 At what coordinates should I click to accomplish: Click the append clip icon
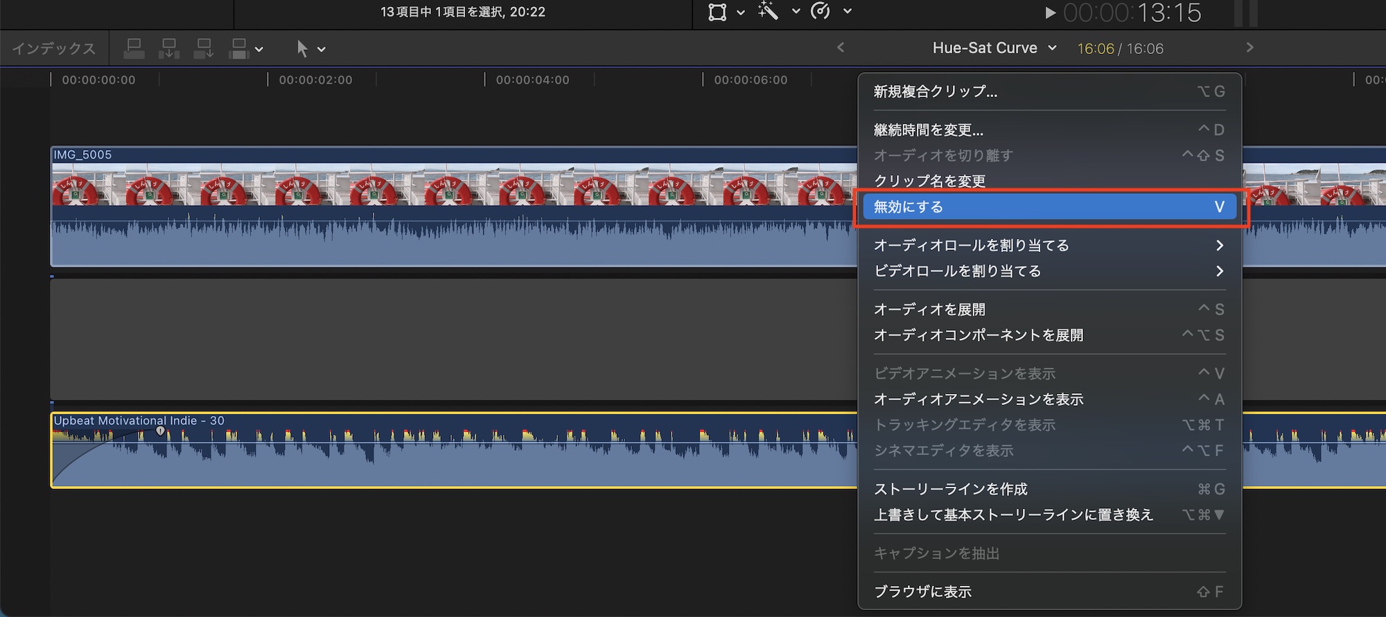(204, 48)
